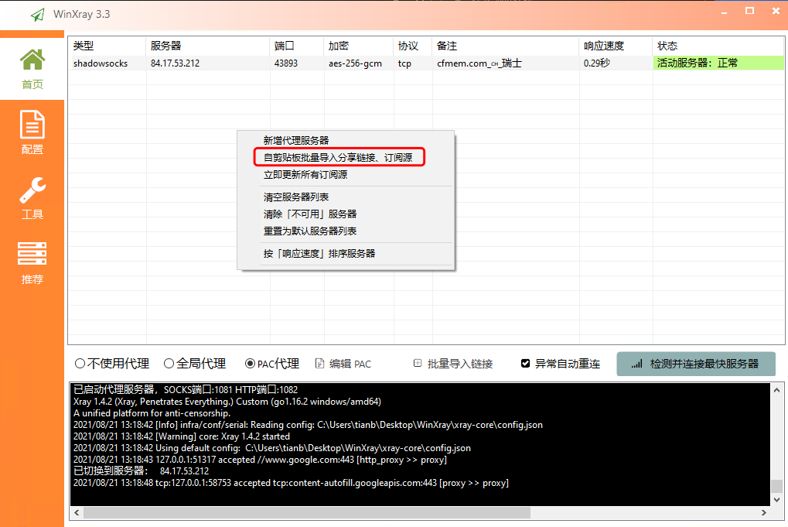Click the 备注 column header
The image size is (788, 527).
(x=506, y=46)
